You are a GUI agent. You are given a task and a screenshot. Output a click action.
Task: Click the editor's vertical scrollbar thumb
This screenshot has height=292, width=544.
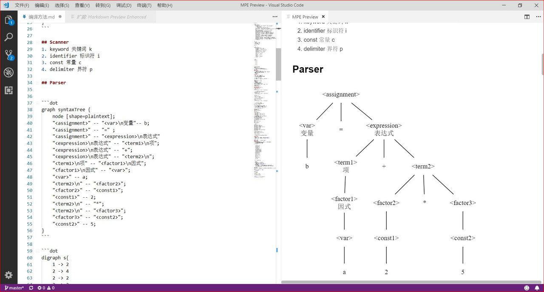pyautogui.click(x=278, y=64)
